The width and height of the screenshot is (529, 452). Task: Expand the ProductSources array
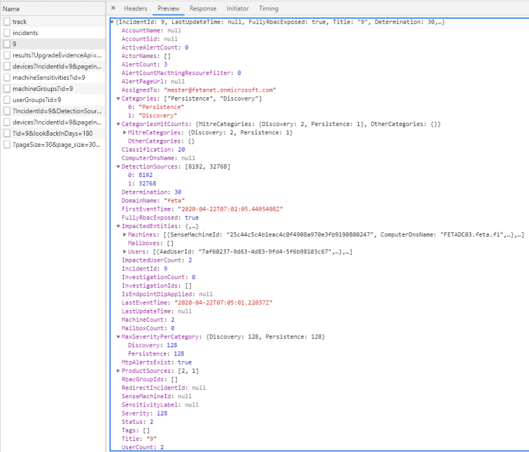pos(118,371)
